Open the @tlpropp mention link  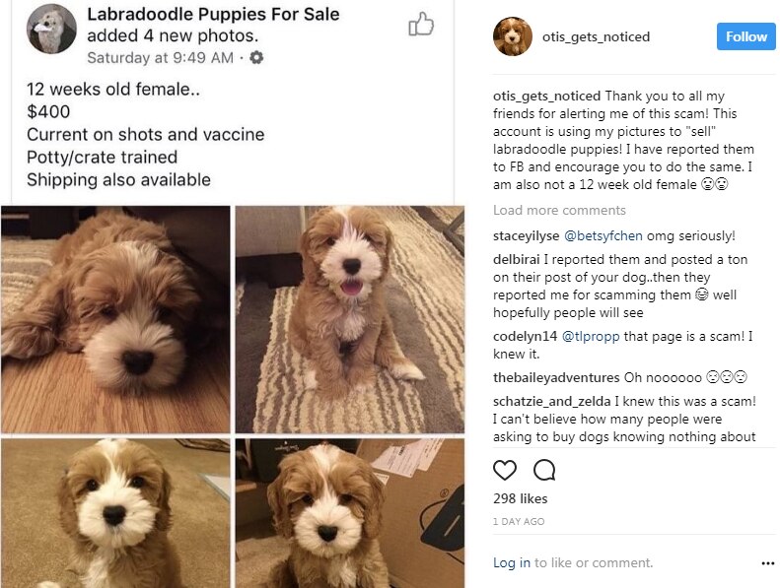point(591,337)
